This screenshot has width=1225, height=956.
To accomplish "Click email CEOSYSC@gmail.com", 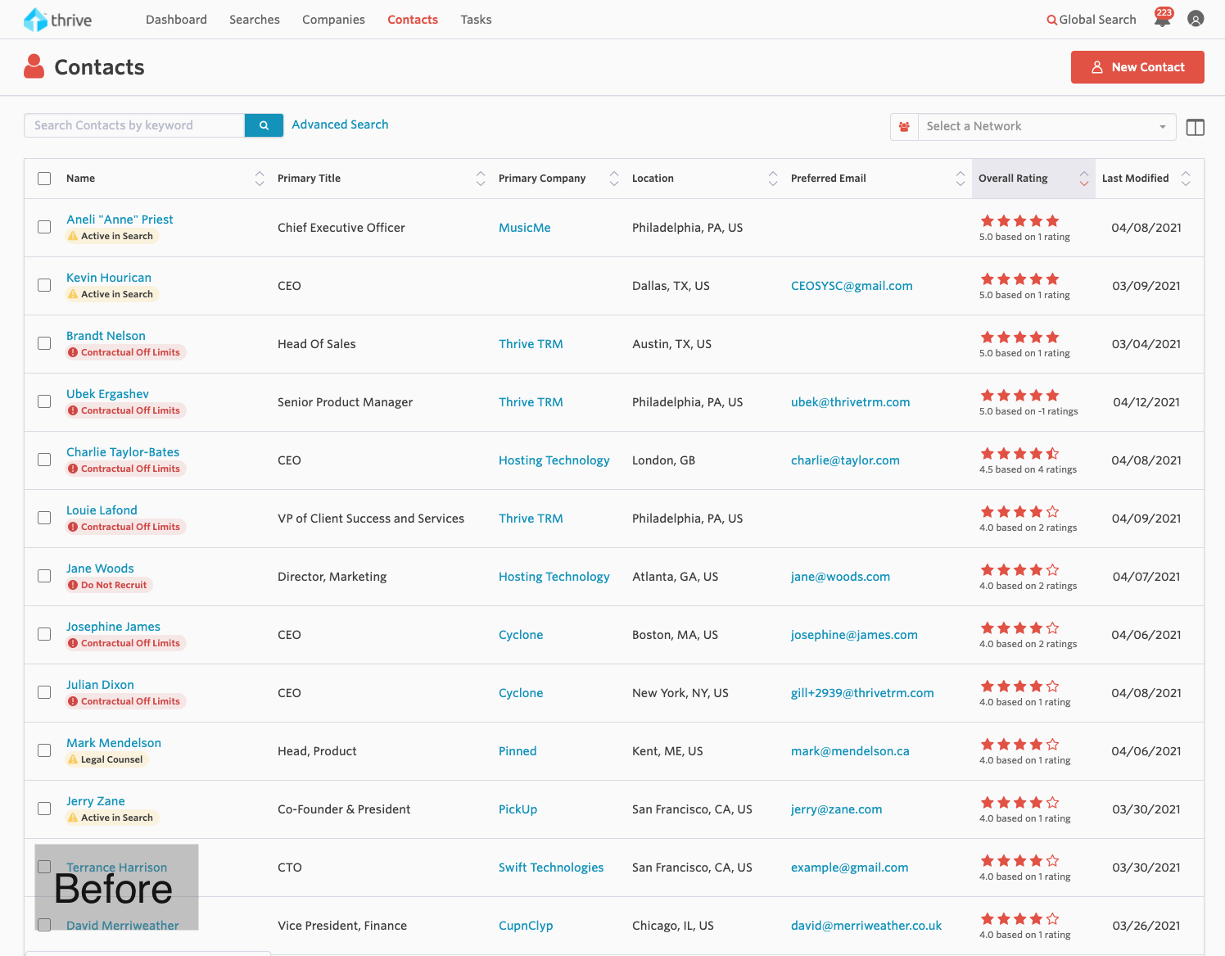I will click(852, 286).
